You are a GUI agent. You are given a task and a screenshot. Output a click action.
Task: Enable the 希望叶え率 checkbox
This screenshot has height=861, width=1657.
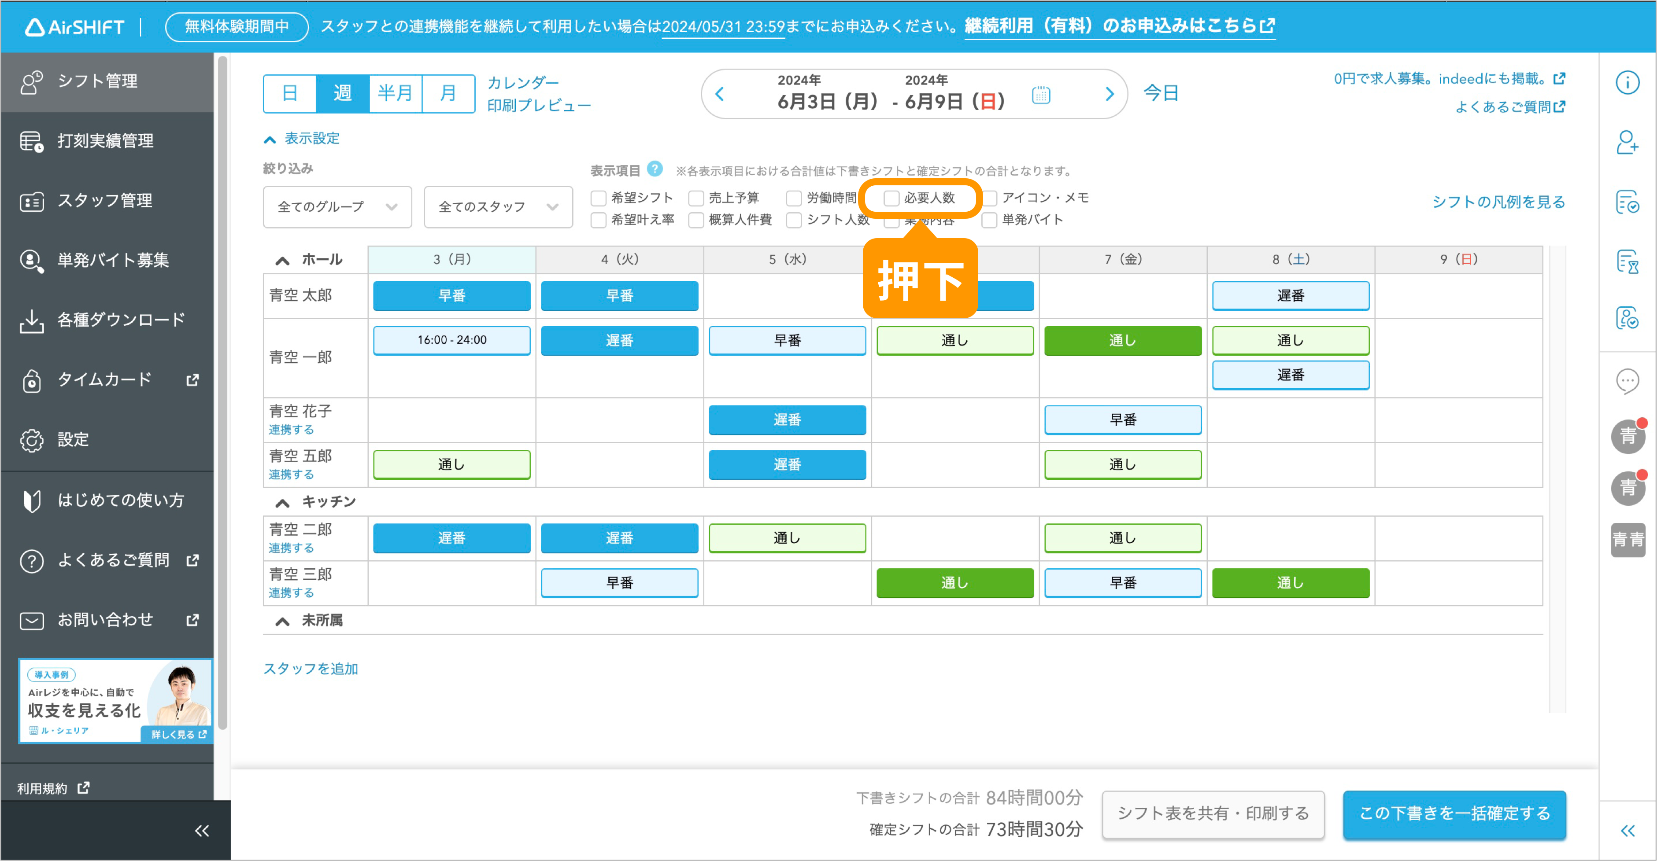(x=598, y=220)
